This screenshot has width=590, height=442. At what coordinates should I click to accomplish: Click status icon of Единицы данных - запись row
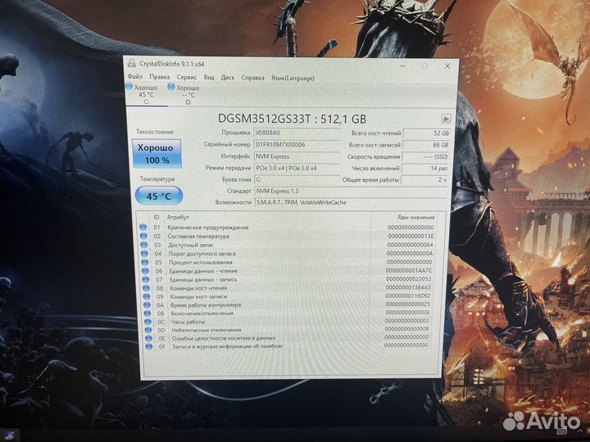coord(146,280)
